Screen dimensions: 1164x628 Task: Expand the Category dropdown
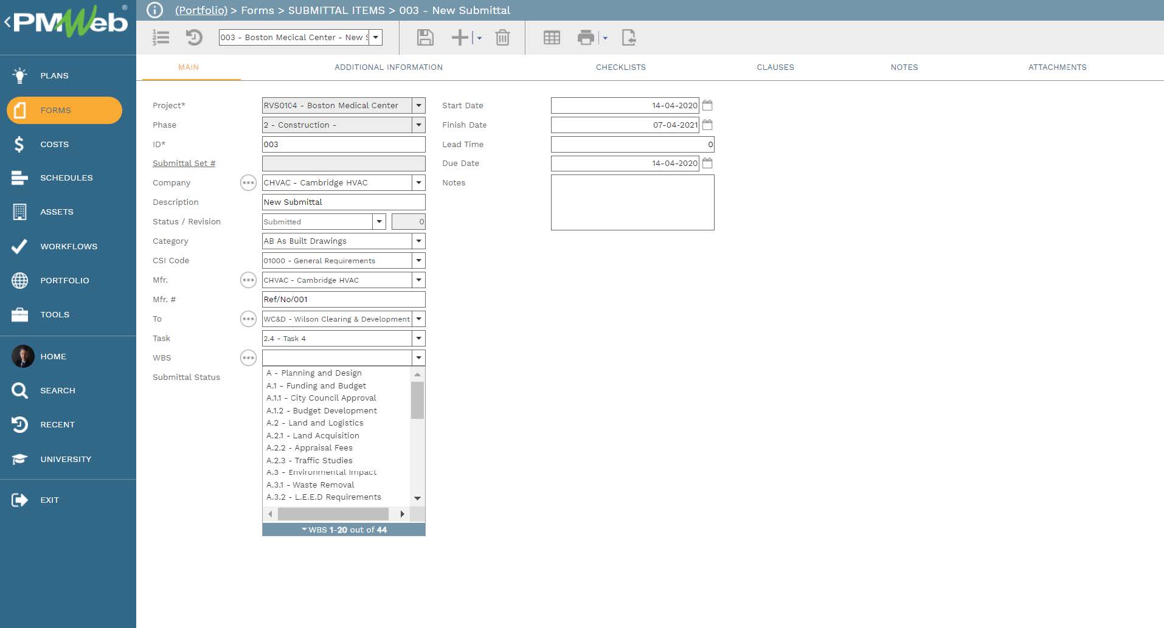(418, 241)
